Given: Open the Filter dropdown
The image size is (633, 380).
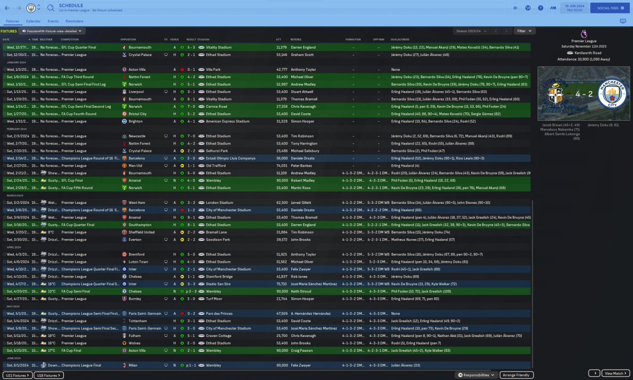Looking at the screenshot, I should [x=524, y=31].
